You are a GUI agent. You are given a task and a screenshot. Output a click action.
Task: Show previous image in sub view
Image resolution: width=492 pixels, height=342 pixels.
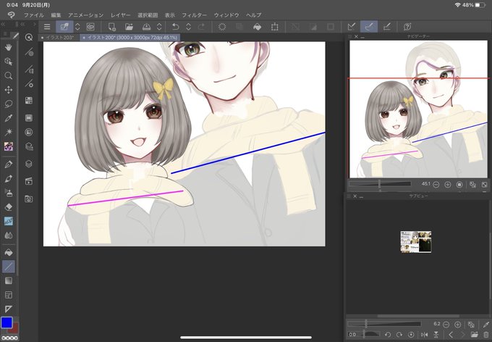451,335
